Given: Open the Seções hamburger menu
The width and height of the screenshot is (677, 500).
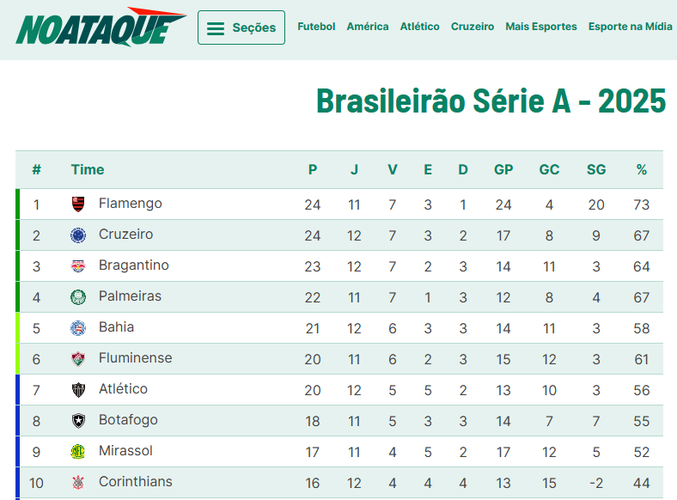Looking at the screenshot, I should [241, 27].
